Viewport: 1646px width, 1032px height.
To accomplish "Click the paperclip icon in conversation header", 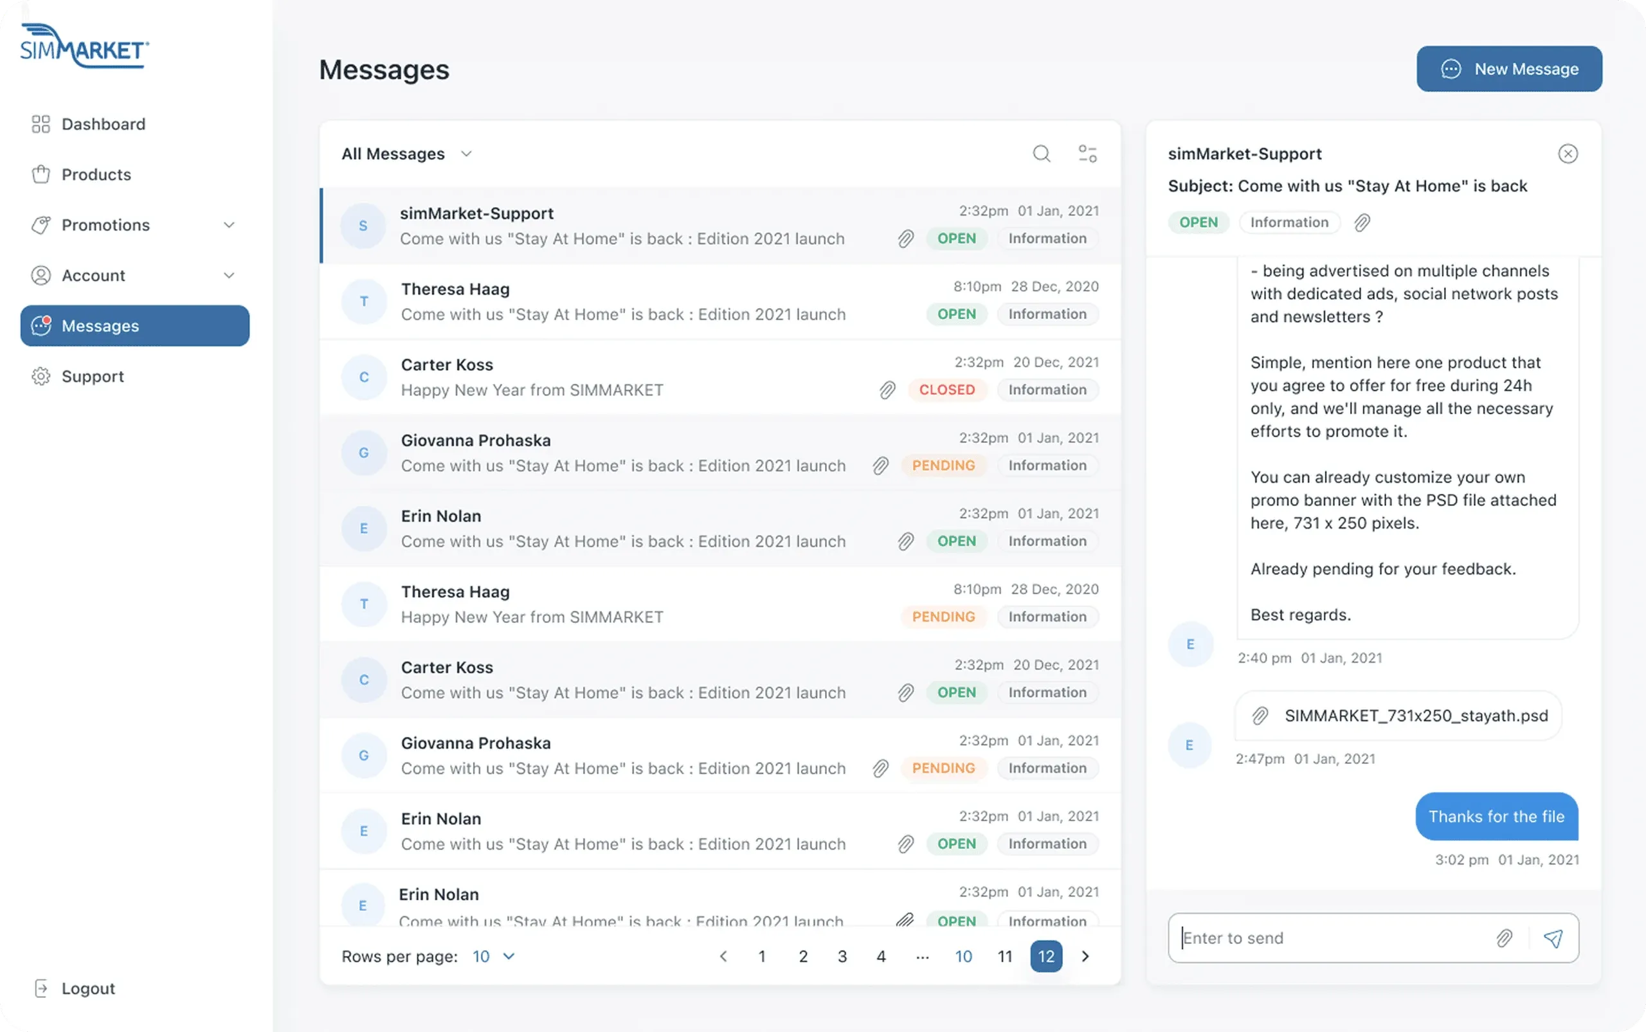I will [x=1361, y=222].
